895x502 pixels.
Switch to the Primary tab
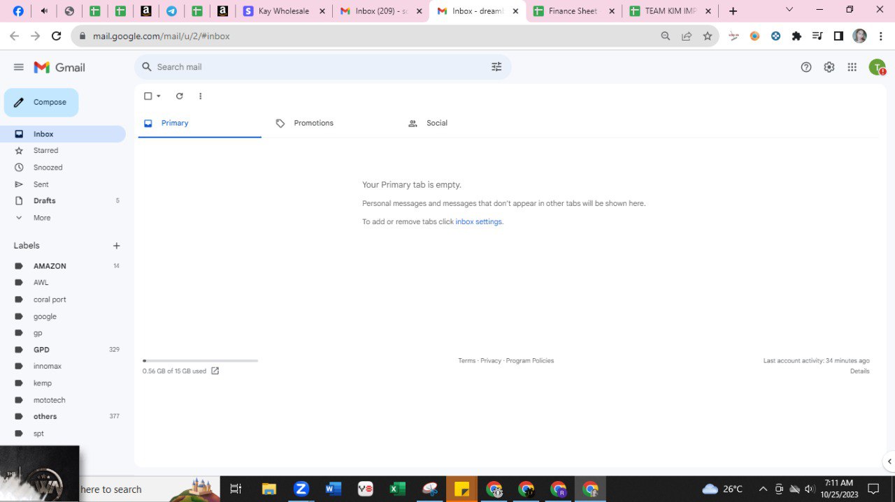tap(199, 123)
